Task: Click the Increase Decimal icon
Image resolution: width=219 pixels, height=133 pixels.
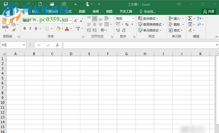Action: pyautogui.click(x=118, y=30)
